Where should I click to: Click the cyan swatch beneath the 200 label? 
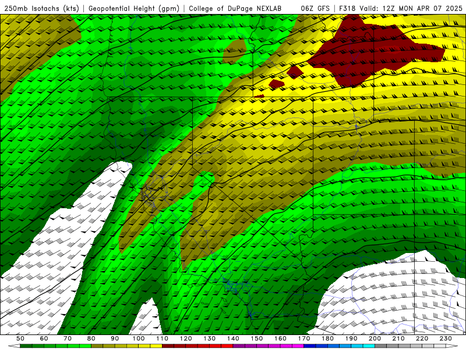369,346
